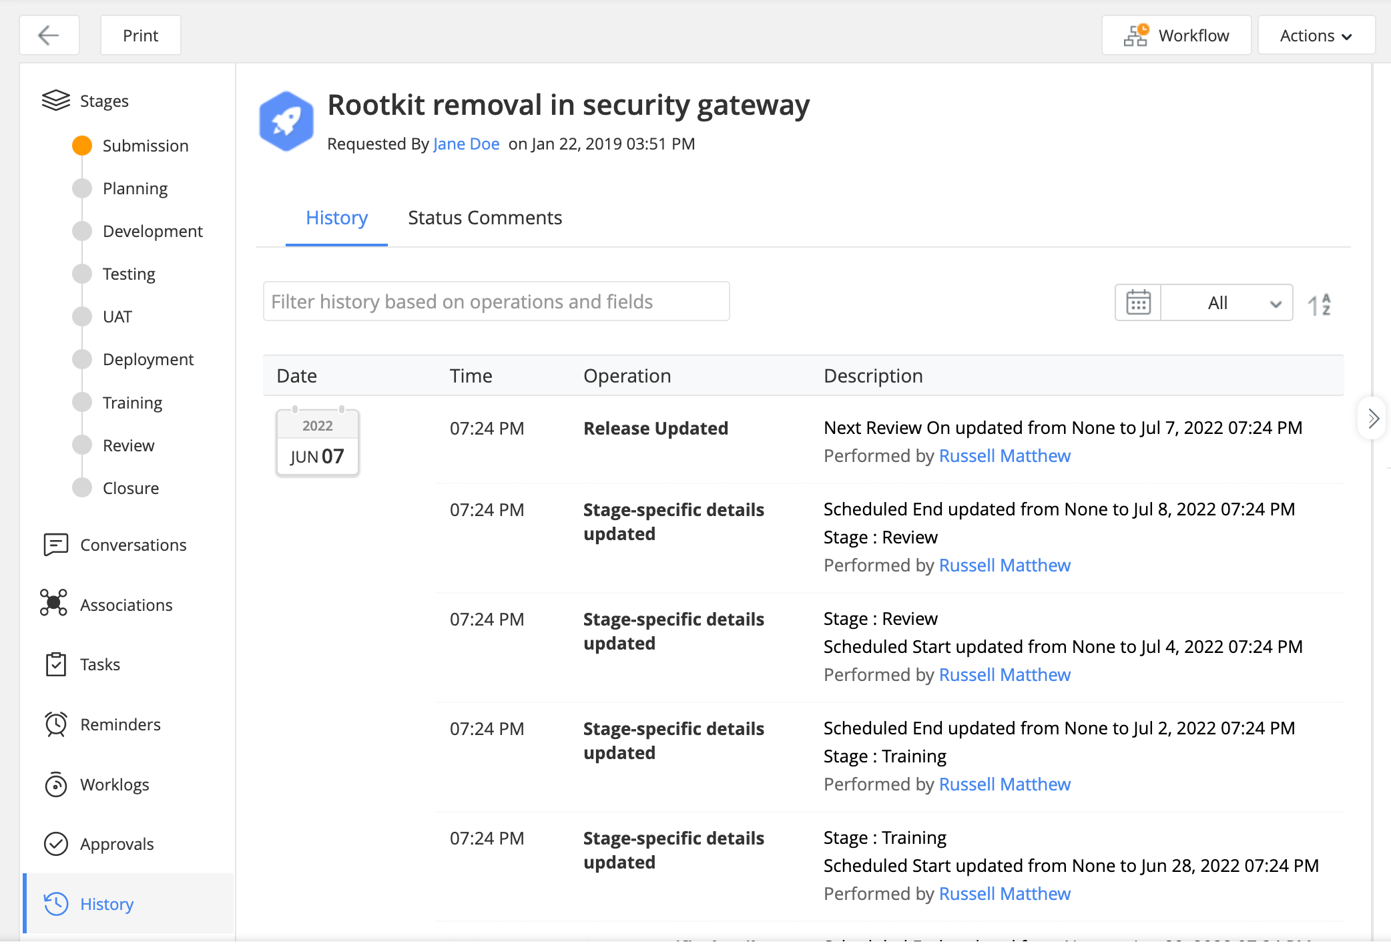Click the Print button
1391x944 pixels.
(x=140, y=35)
